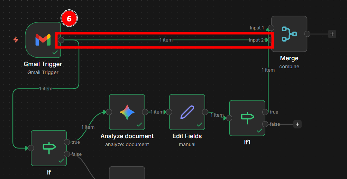Click the green checkmark on If1 node
Screen dimensions: 347x179
(259, 131)
